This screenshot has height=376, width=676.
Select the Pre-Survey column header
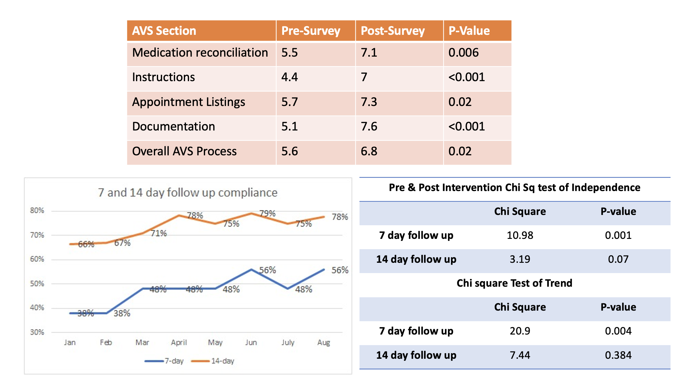pos(311,31)
